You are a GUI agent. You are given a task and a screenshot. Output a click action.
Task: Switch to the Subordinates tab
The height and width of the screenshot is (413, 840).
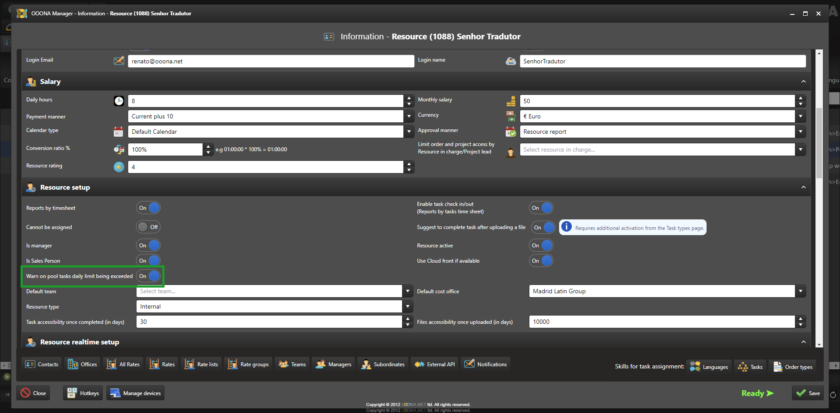[383, 364]
